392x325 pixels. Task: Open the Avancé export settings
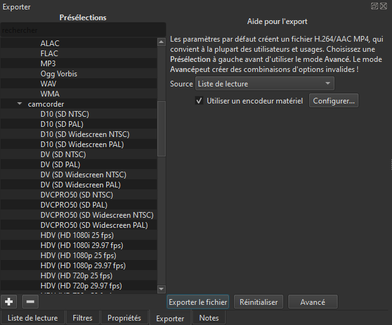pos(313,302)
